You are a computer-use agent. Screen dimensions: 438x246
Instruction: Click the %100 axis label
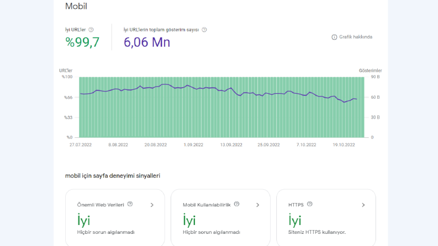(67, 77)
